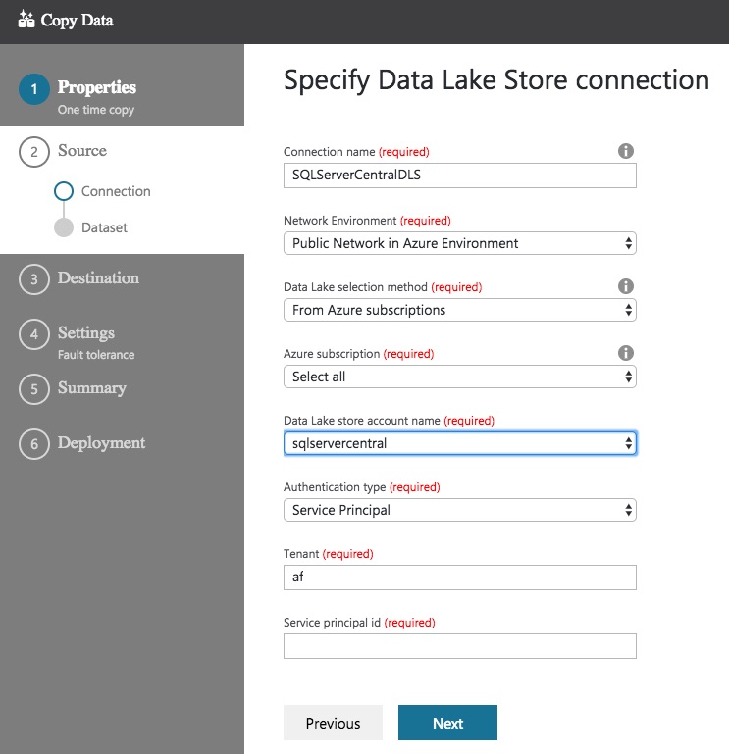Screen dimensions: 729x754
Task: Go to the Connection sub-step
Action: click(115, 191)
